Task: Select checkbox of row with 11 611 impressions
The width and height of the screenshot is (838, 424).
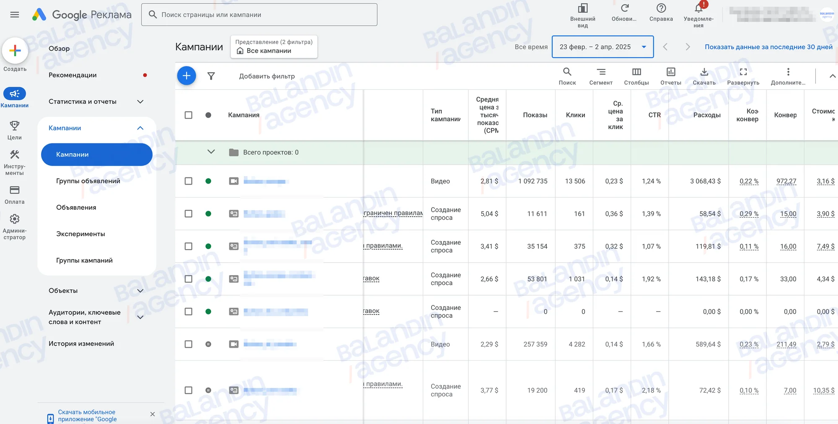Action: (x=189, y=214)
